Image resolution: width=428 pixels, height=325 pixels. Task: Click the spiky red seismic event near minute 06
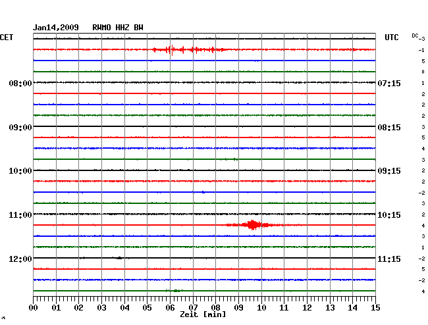(x=188, y=50)
